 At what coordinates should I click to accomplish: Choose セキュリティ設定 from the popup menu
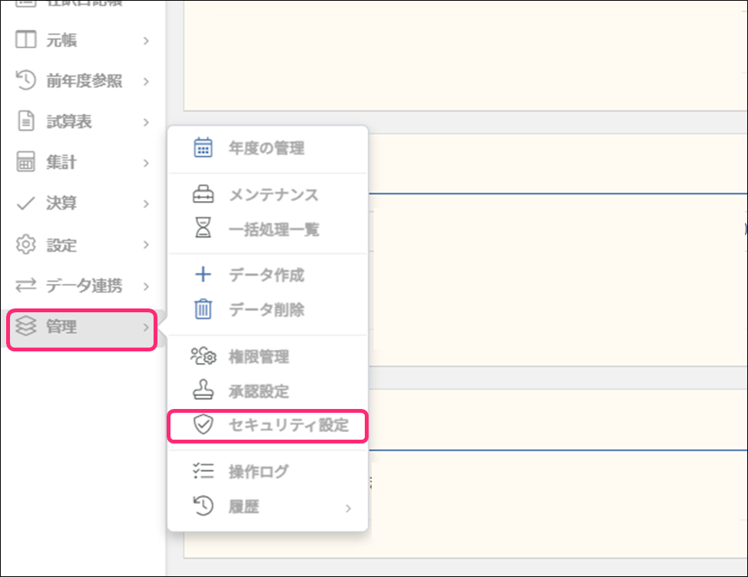289,425
